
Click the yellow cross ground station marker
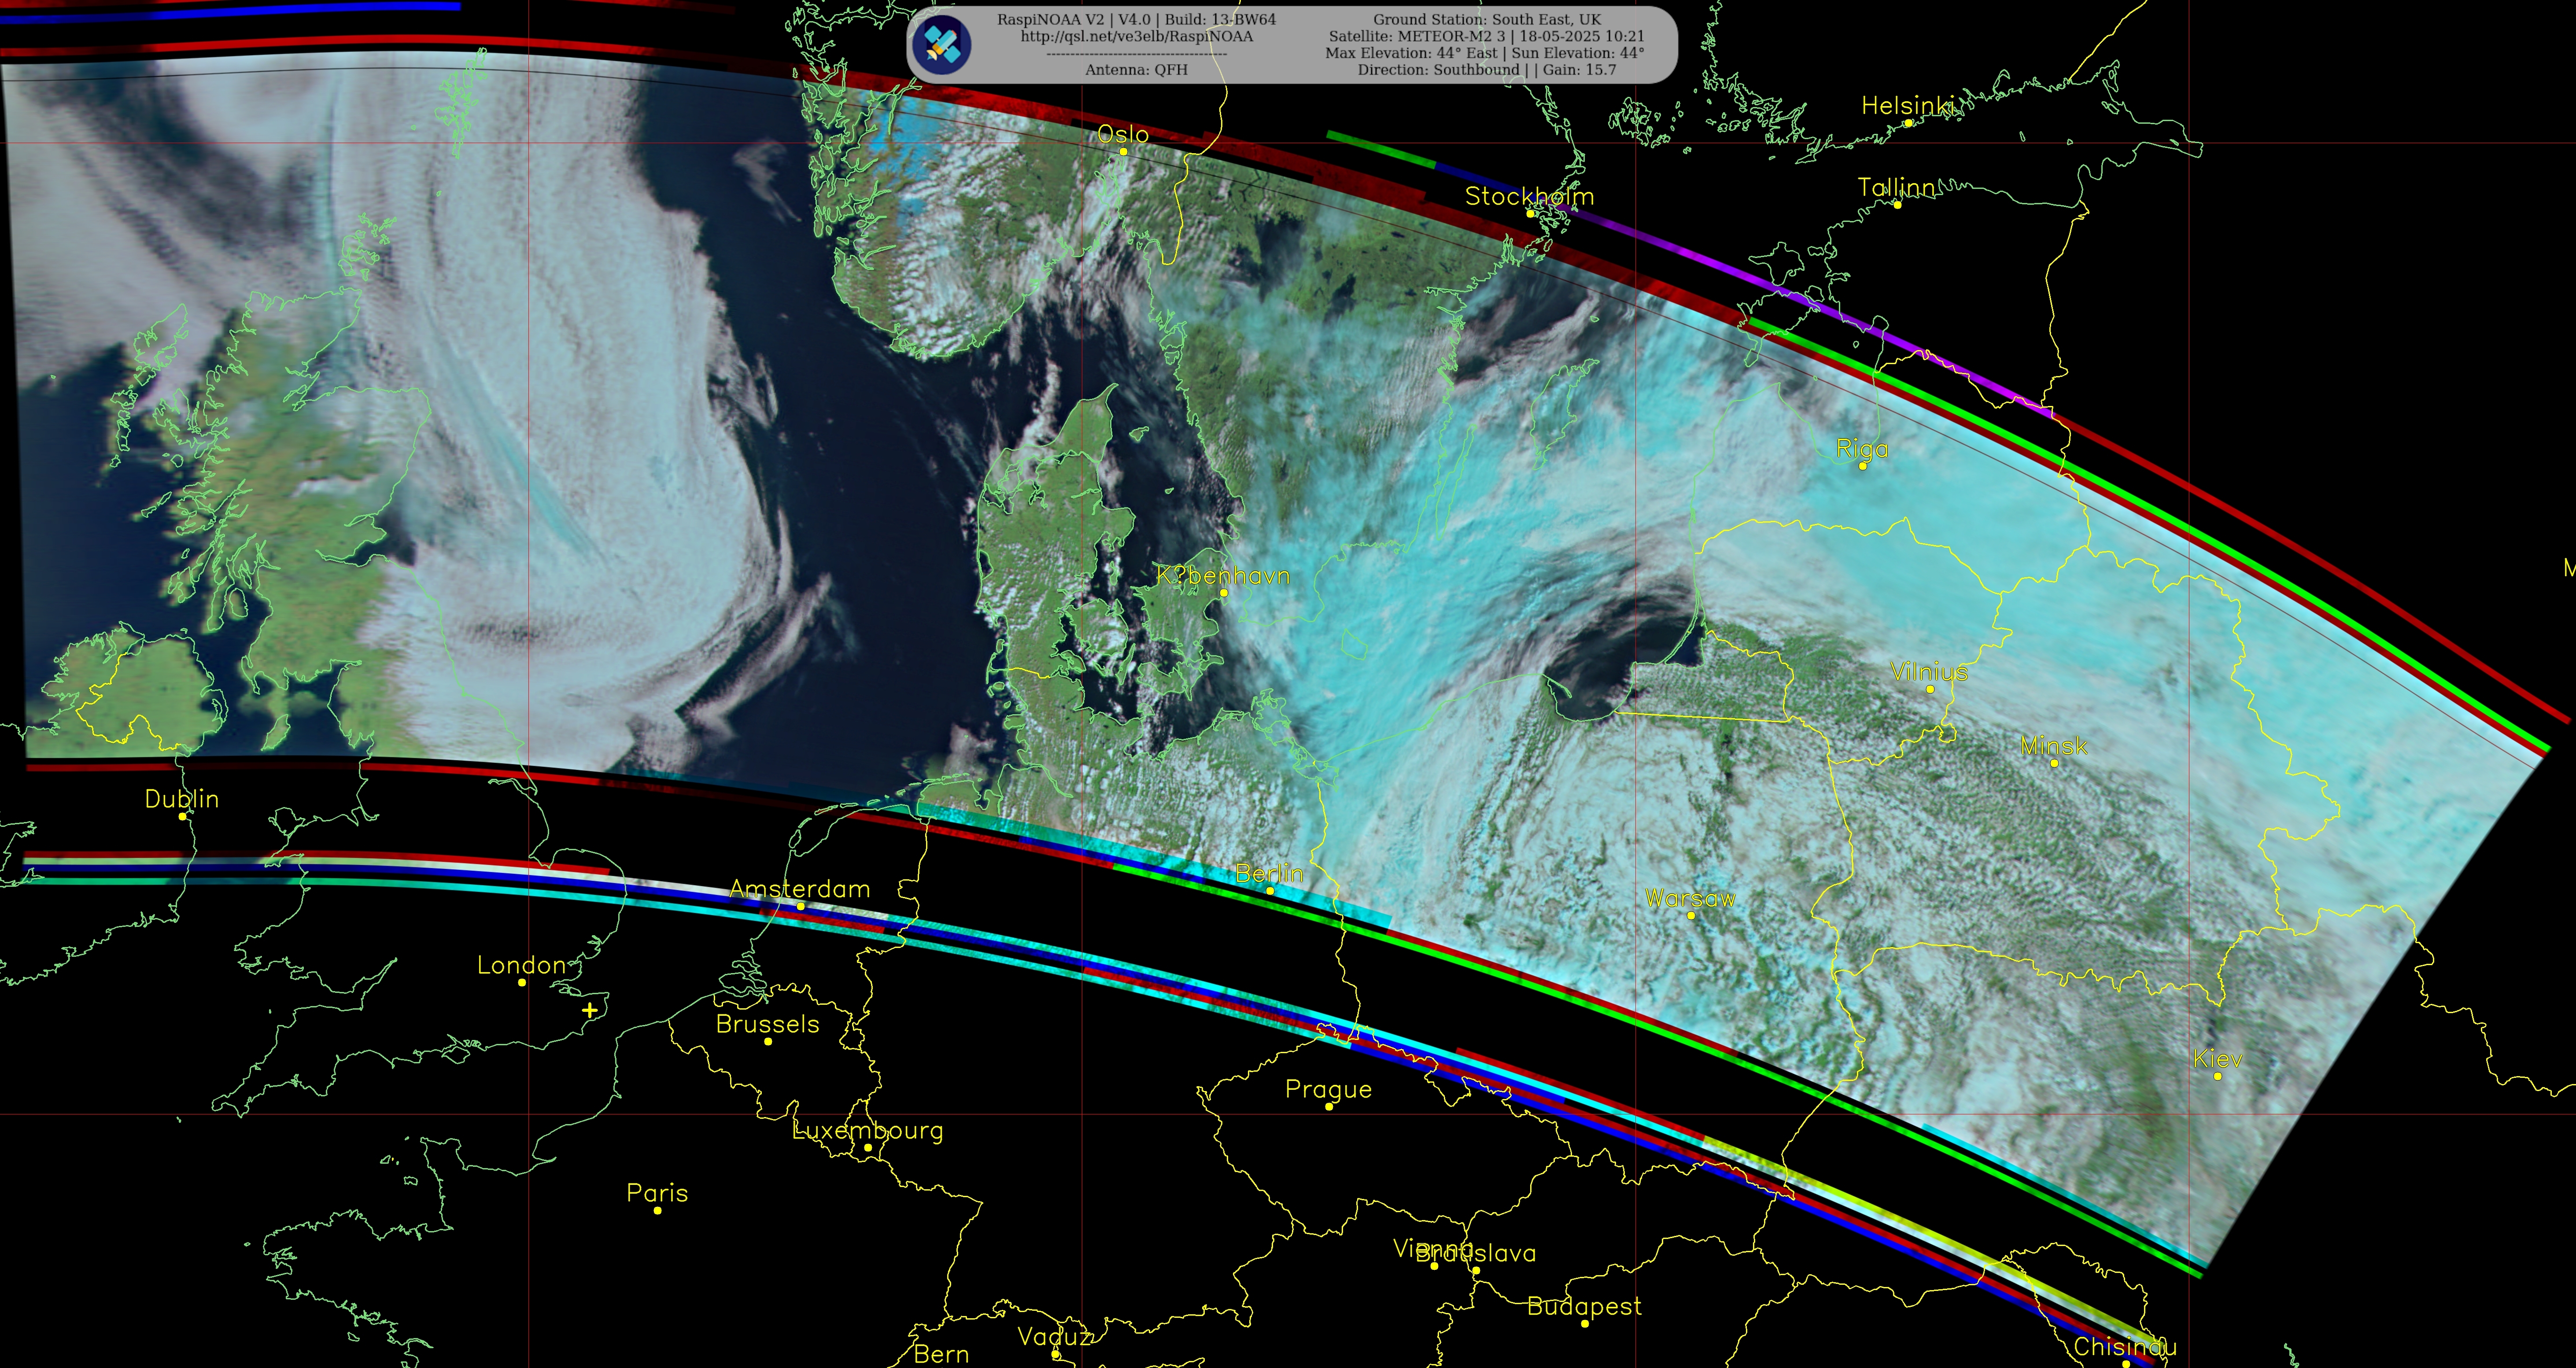[590, 1011]
